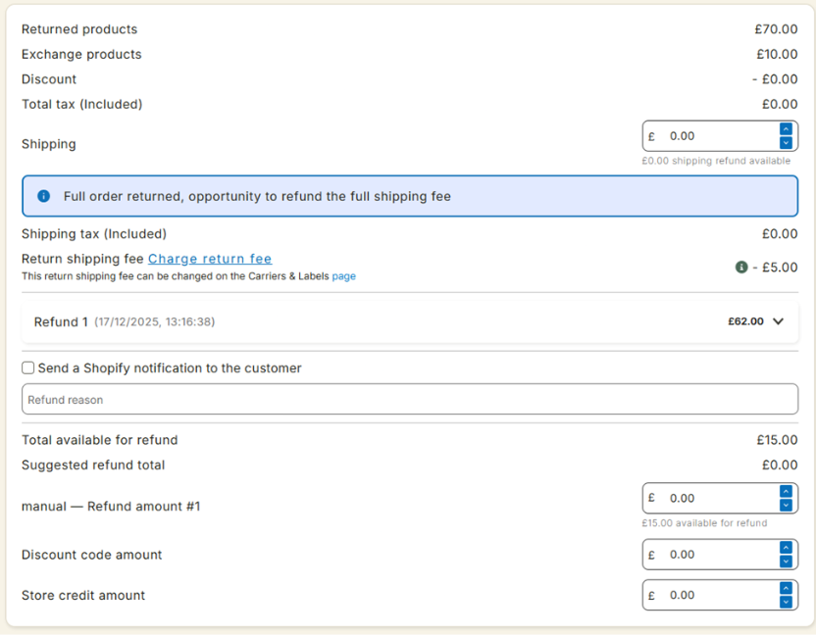Decrease Discount code amount with down arrow
This screenshot has width=816, height=635.
786,562
